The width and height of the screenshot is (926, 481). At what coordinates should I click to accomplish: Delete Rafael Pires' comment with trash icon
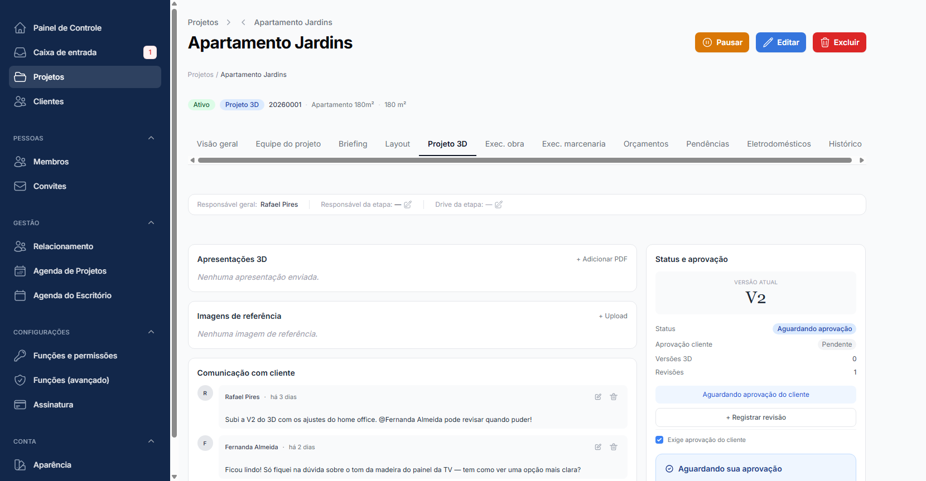tap(614, 397)
